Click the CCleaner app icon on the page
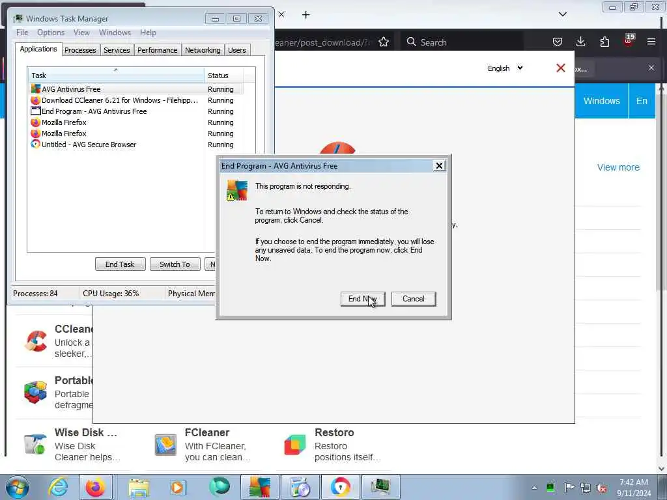The height and width of the screenshot is (500, 667). 36,341
